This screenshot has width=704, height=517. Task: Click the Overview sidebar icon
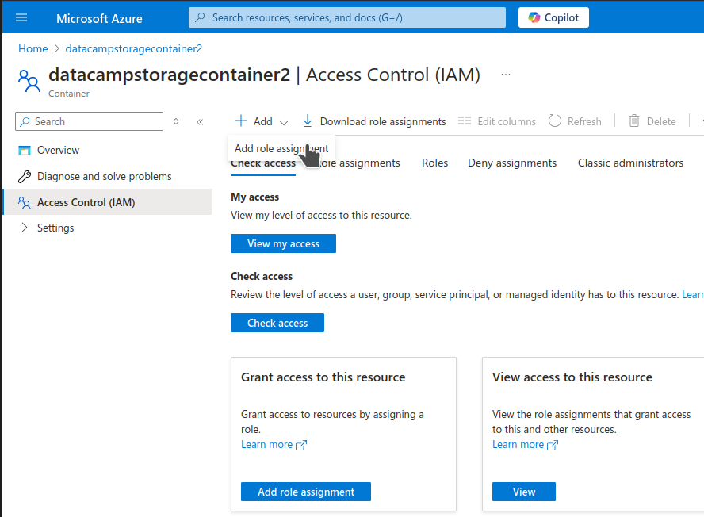pos(25,150)
